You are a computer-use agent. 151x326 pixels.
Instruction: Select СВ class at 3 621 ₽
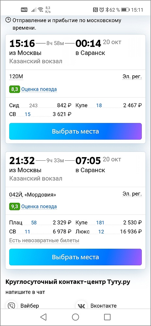(40, 114)
